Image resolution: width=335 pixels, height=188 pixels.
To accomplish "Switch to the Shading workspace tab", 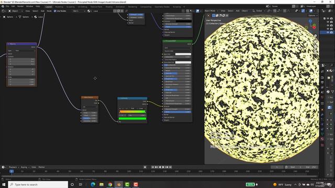I will [x=109, y=7].
